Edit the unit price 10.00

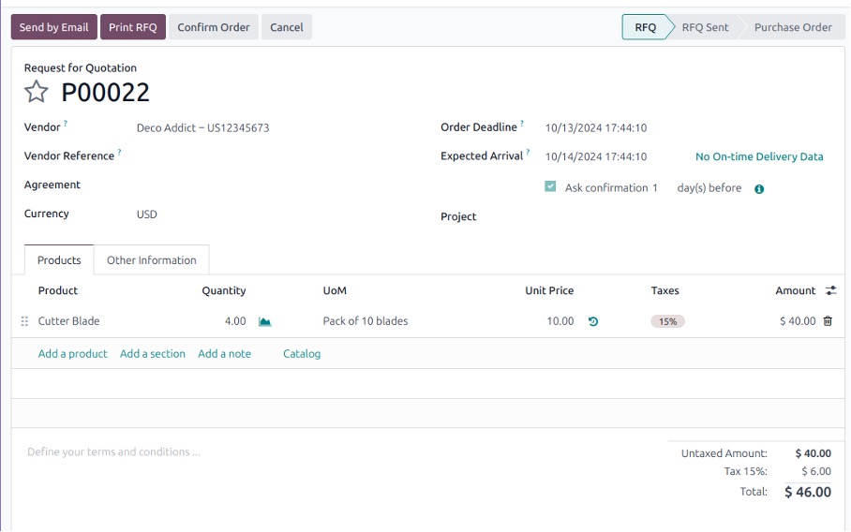click(x=560, y=321)
